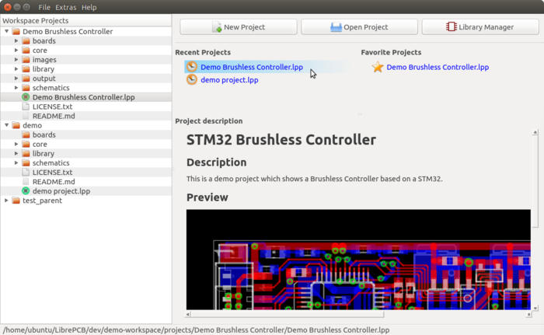
Task: Collapse the Demo Brushless Controller tree node
Action: pyautogui.click(x=6, y=32)
